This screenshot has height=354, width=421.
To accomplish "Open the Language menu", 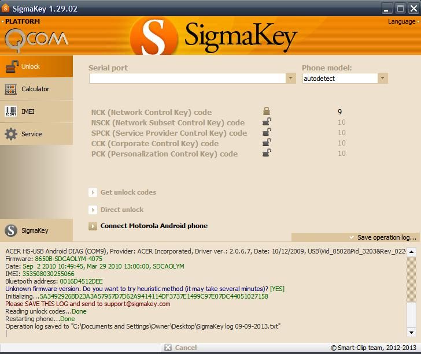I will pyautogui.click(x=404, y=21).
